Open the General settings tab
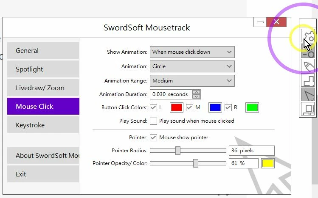 (x=43, y=50)
